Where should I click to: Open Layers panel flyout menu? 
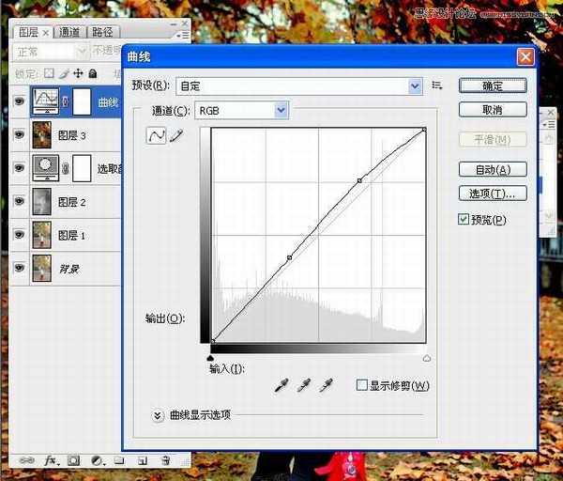(x=183, y=35)
